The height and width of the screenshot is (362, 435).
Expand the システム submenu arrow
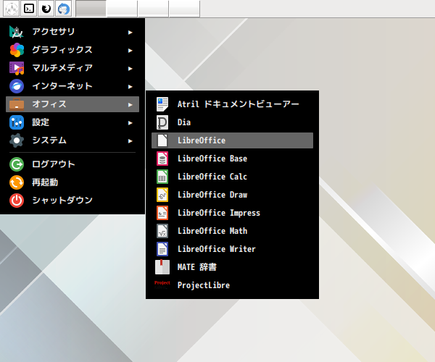(x=130, y=141)
